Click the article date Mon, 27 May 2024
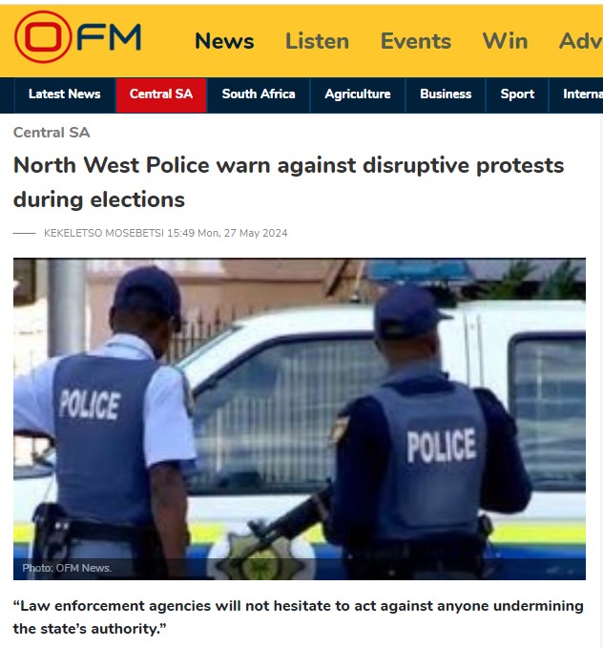This screenshot has height=648, width=603. pyautogui.click(x=242, y=233)
